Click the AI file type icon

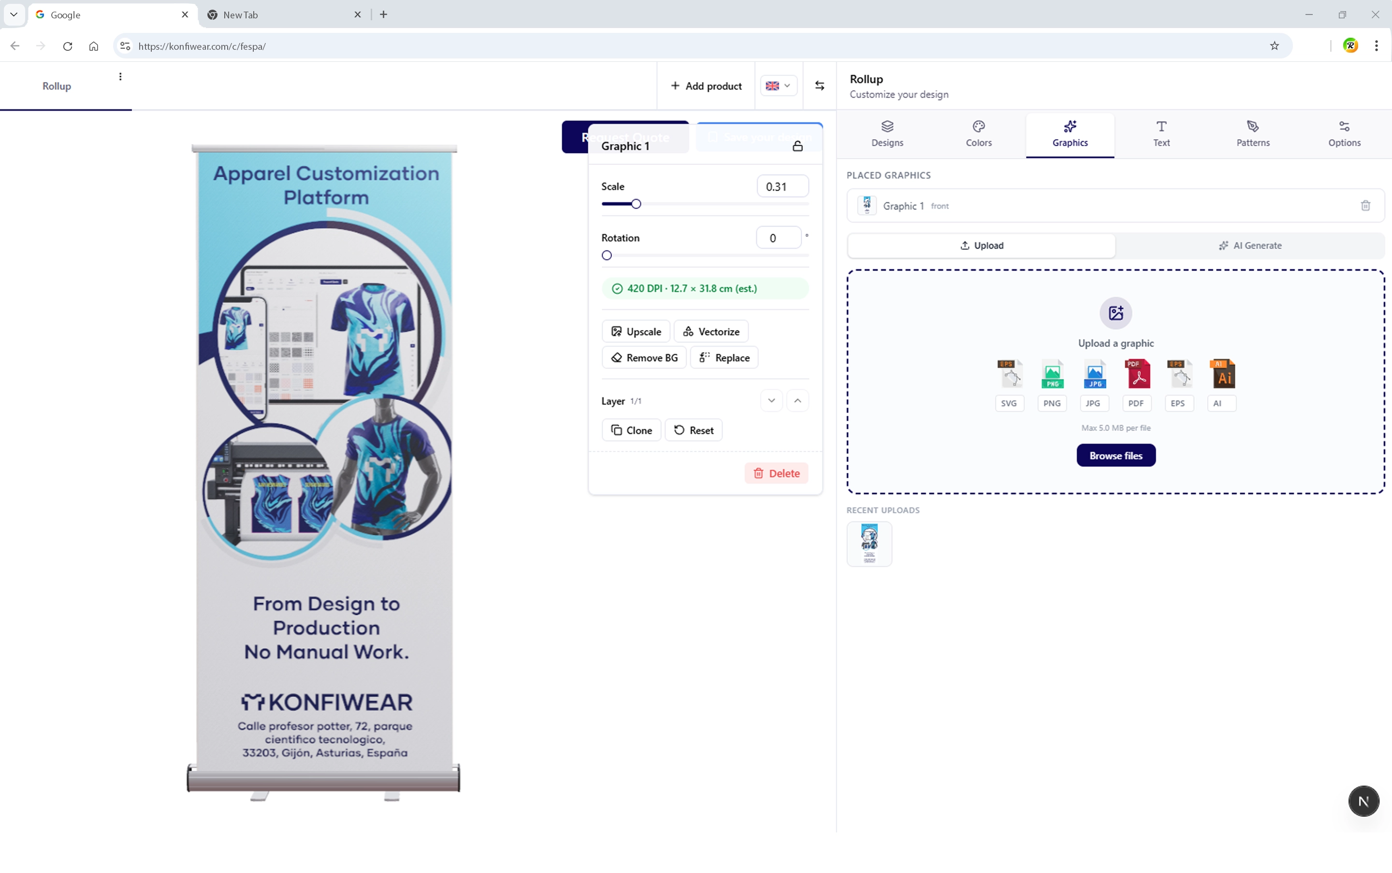point(1222,374)
